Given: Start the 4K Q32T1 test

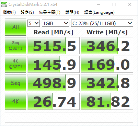Looking at the screenshot, I should tap(15, 64).
